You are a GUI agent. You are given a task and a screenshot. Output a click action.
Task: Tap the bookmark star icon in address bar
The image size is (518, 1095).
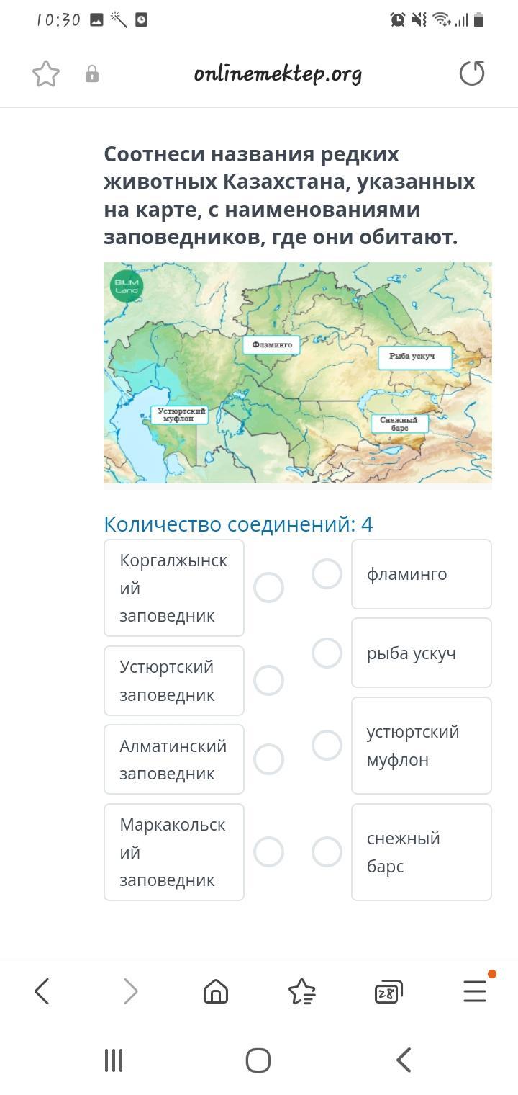[x=46, y=74]
